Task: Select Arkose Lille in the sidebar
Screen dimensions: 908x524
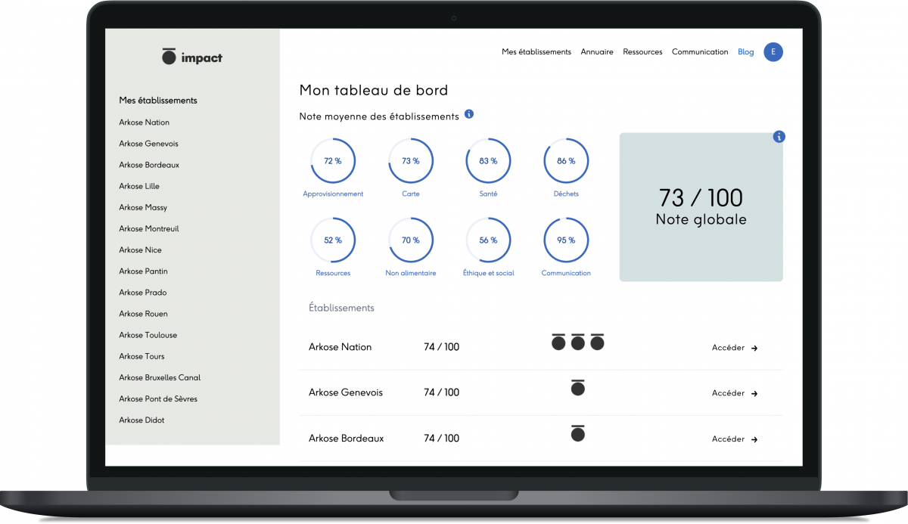Action: pyautogui.click(x=139, y=186)
